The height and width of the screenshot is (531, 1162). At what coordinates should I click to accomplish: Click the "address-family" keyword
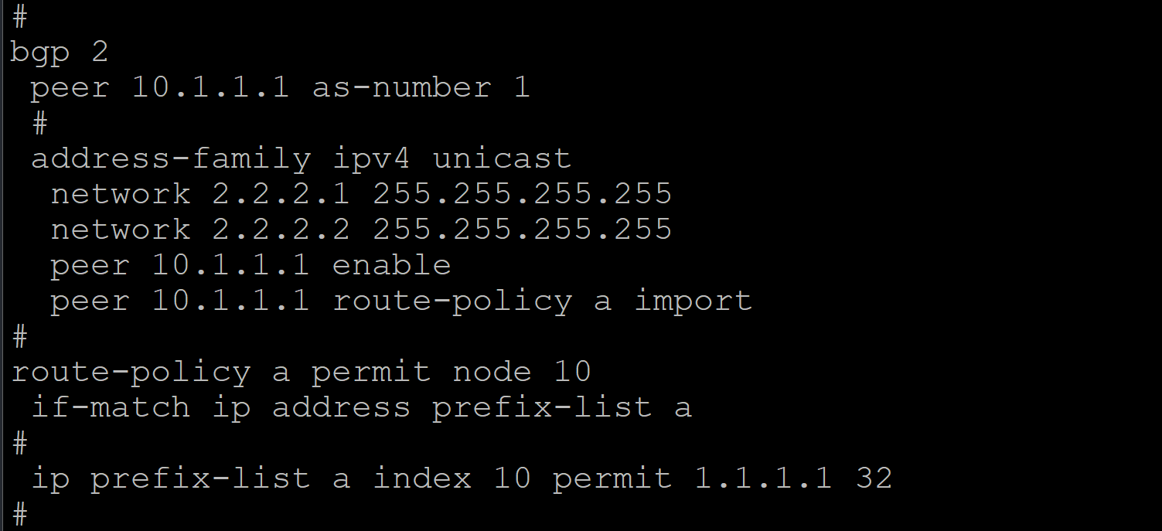click(170, 158)
